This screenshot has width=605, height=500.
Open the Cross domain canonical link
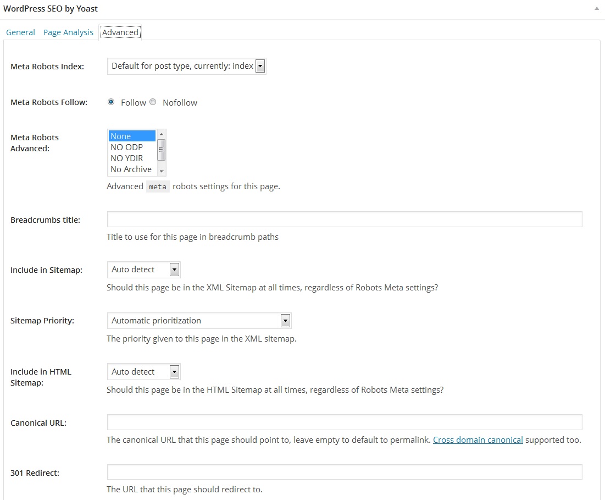(x=478, y=439)
